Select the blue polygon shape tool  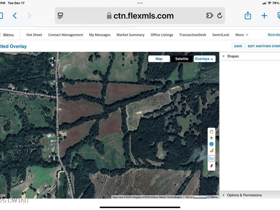coord(212,158)
